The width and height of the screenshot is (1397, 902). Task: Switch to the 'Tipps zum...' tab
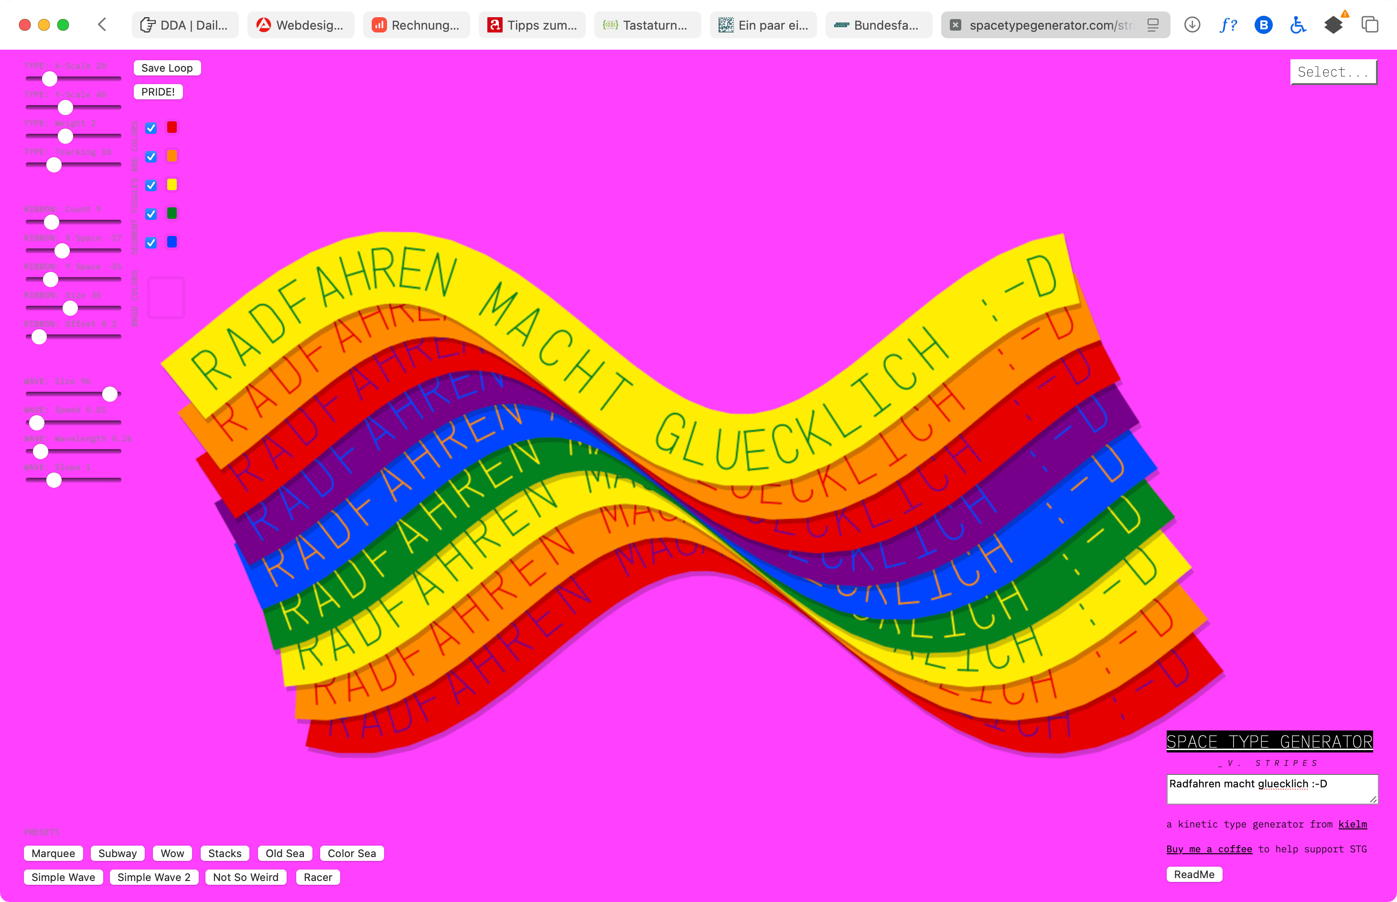point(532,24)
